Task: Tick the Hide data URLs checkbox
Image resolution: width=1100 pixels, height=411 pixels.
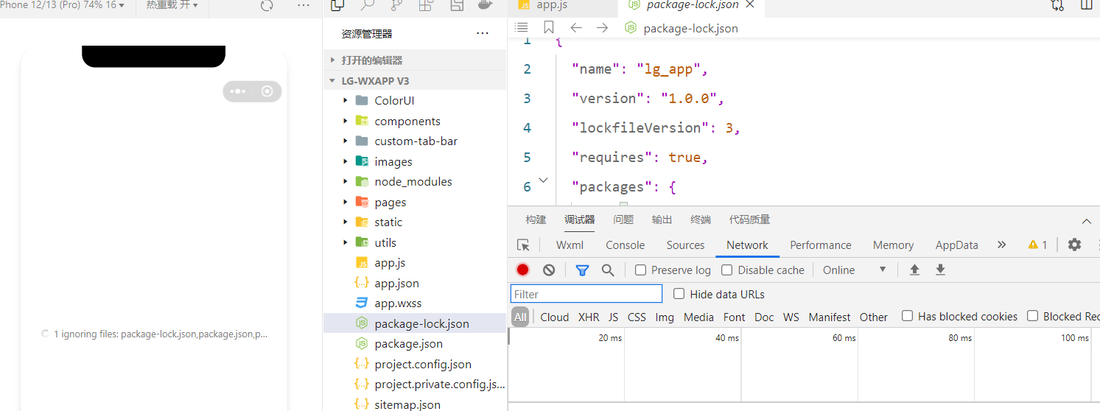Action: click(x=679, y=294)
